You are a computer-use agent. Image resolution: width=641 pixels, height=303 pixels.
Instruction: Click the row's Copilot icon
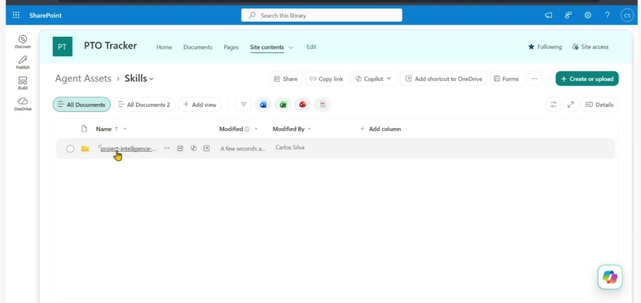[194, 149]
